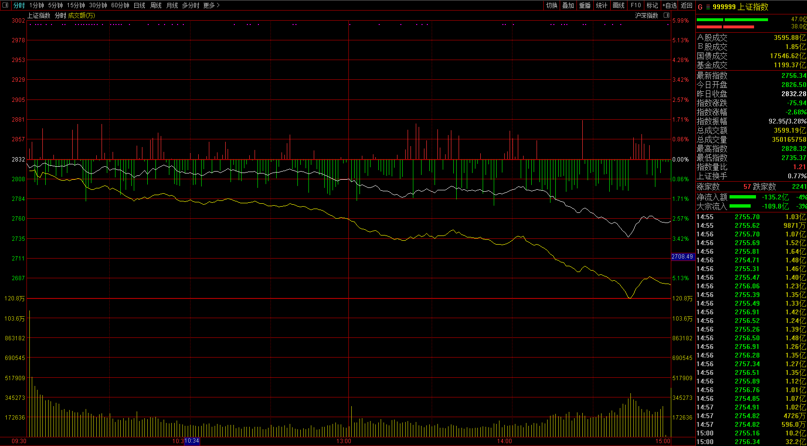This screenshot has width=807, height=446.
Task: Click the 重播 replay button
Action: point(585,5)
